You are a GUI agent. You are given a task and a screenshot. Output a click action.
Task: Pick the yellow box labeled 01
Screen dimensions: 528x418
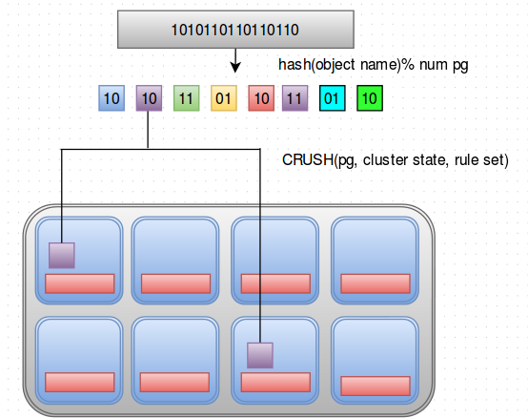pos(224,98)
